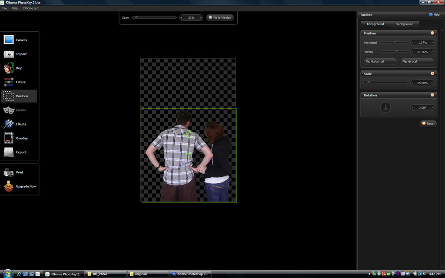Choose the Effects tool

coord(18,124)
